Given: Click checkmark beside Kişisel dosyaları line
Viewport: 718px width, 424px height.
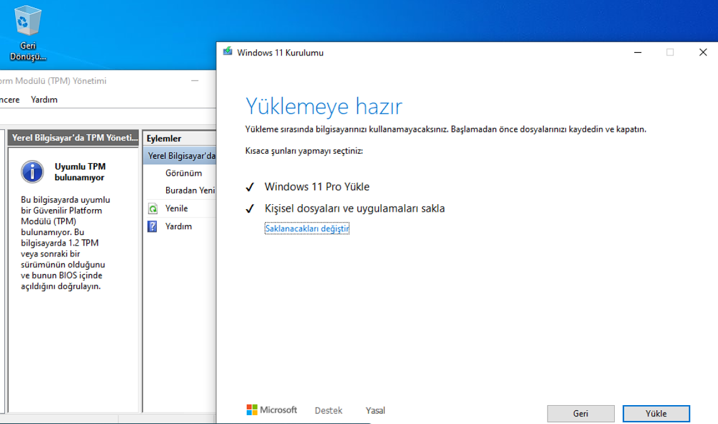Looking at the screenshot, I should [x=250, y=209].
